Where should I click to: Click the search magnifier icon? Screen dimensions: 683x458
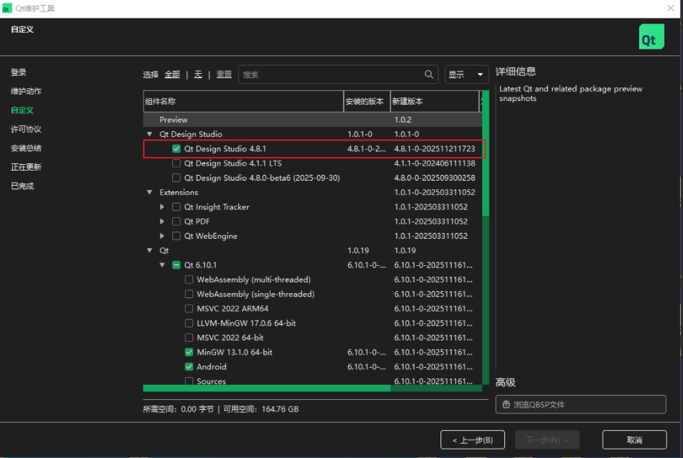tap(428, 75)
